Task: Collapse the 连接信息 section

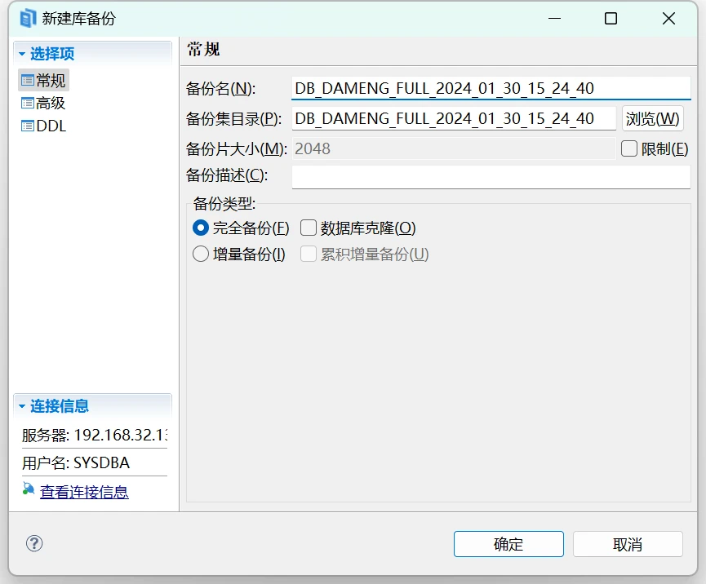Action: pyautogui.click(x=22, y=405)
